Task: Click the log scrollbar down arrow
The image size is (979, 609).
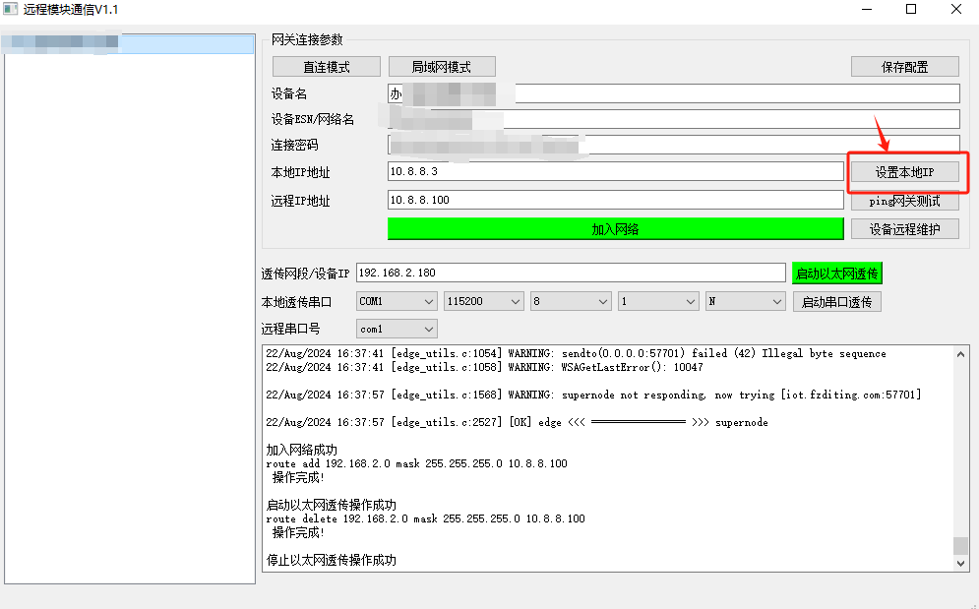Action: coord(961,564)
